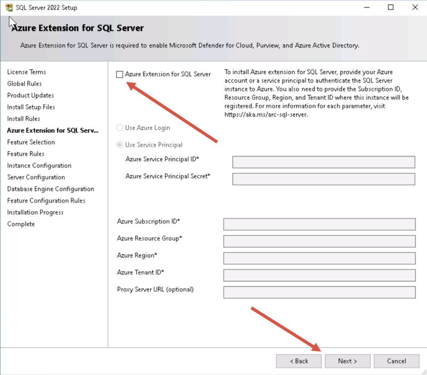Click the Proxy Server URL (optional) label

155,289
